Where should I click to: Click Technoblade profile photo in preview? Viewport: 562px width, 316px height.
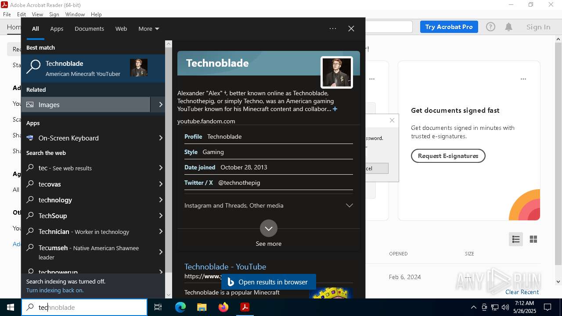337,72
